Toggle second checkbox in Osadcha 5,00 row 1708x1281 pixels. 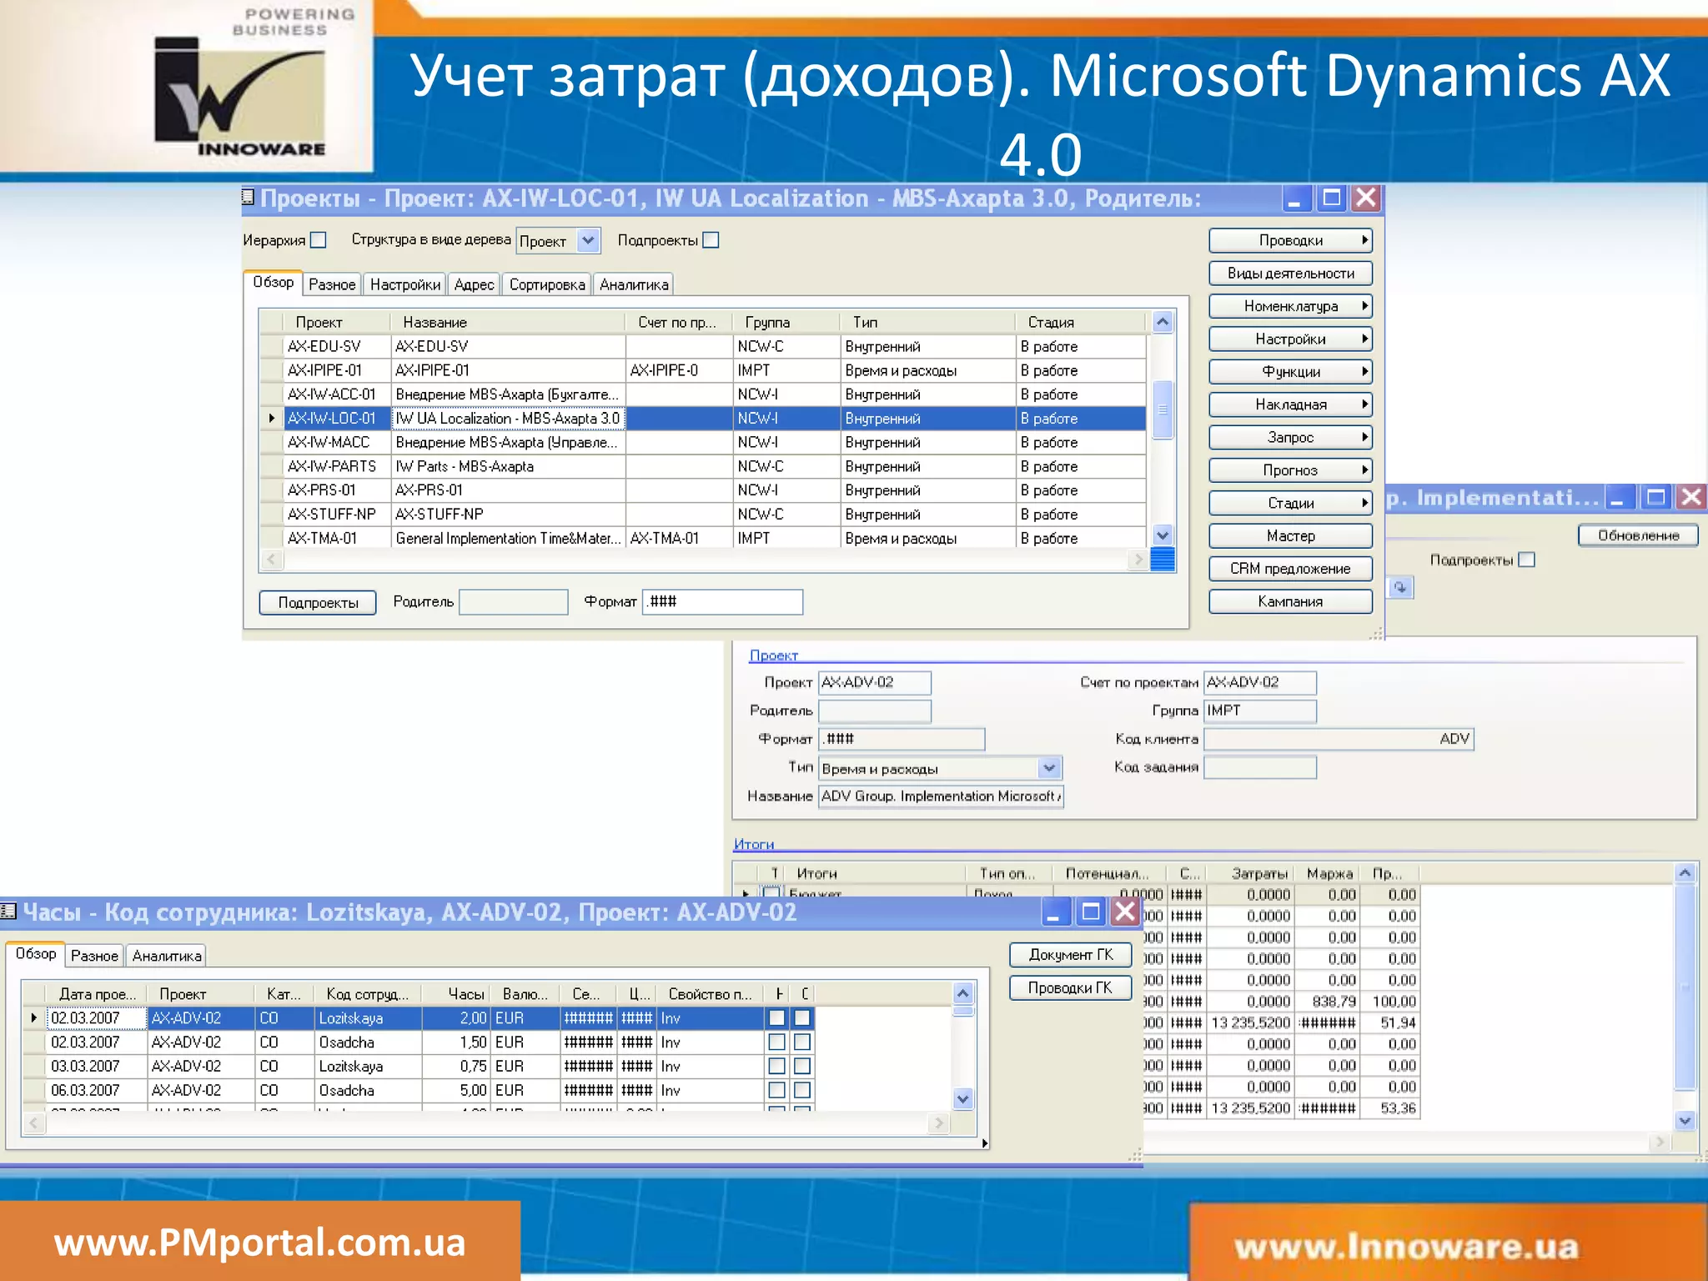[x=802, y=1090]
